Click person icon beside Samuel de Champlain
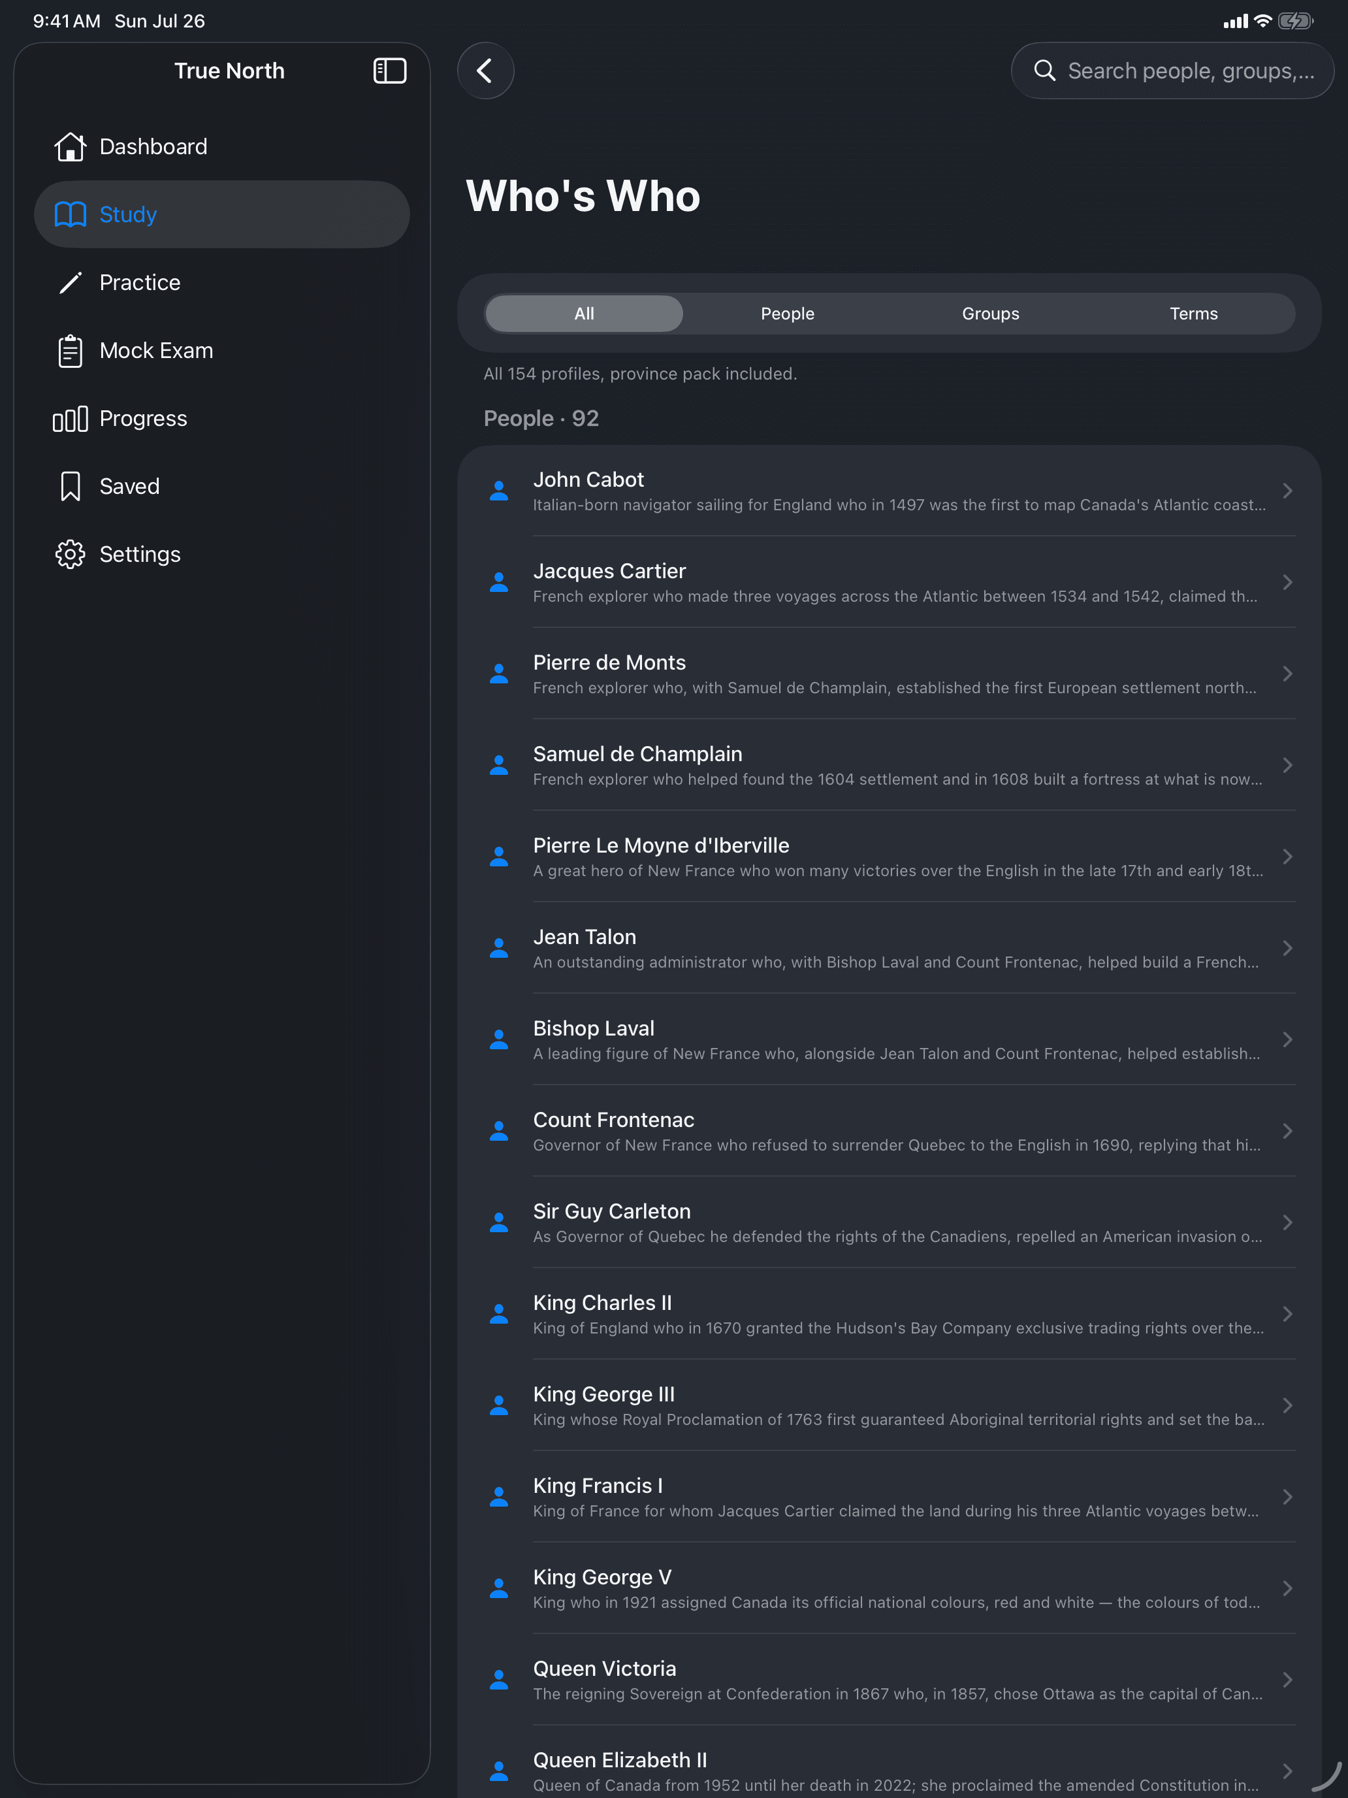Image resolution: width=1348 pixels, height=1798 pixels. pos(499,765)
